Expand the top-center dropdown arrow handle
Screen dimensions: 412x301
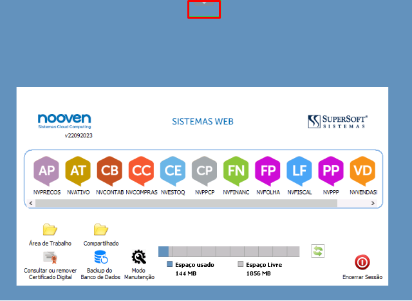(204, 4)
